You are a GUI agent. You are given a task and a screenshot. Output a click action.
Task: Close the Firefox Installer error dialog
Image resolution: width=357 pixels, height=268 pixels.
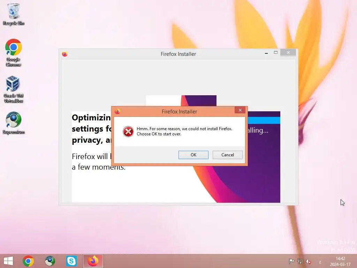(240, 110)
